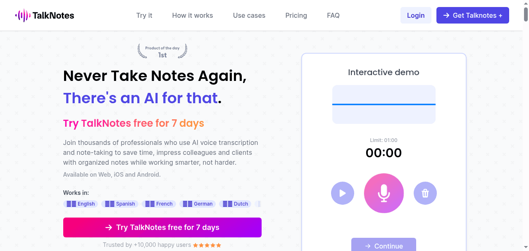Screen dimensions: 529x251
Task: Click the audio waveform display area
Action: pos(384,104)
